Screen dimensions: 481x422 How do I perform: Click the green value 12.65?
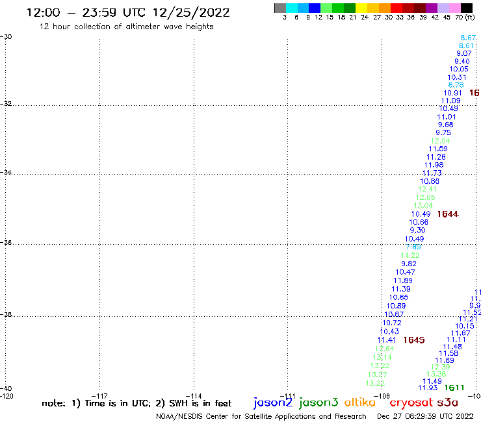425,197
